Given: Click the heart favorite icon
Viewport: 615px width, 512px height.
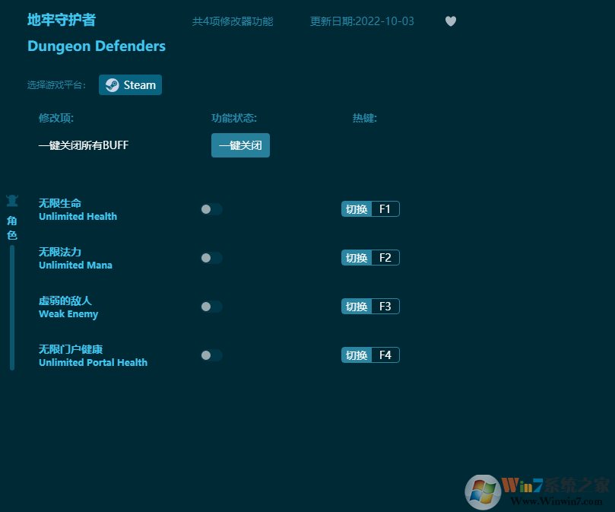Looking at the screenshot, I should point(451,21).
